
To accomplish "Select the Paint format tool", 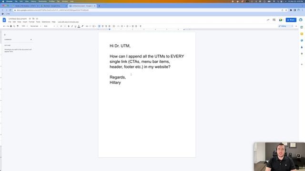I will tap(18, 26).
